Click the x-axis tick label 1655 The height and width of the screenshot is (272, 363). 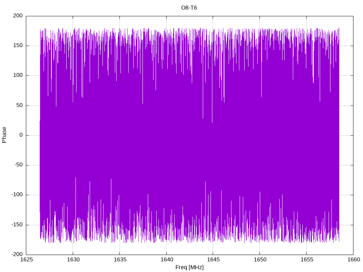coord(307,260)
